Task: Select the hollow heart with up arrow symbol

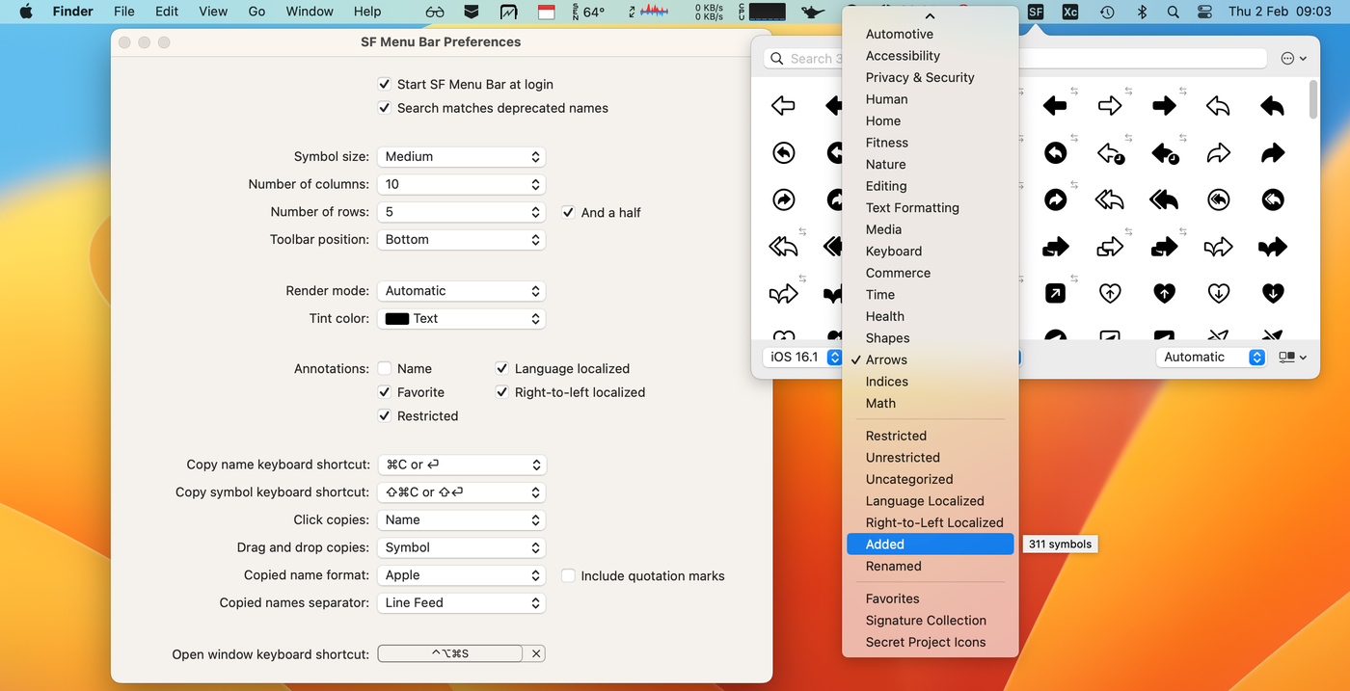Action: [1110, 293]
